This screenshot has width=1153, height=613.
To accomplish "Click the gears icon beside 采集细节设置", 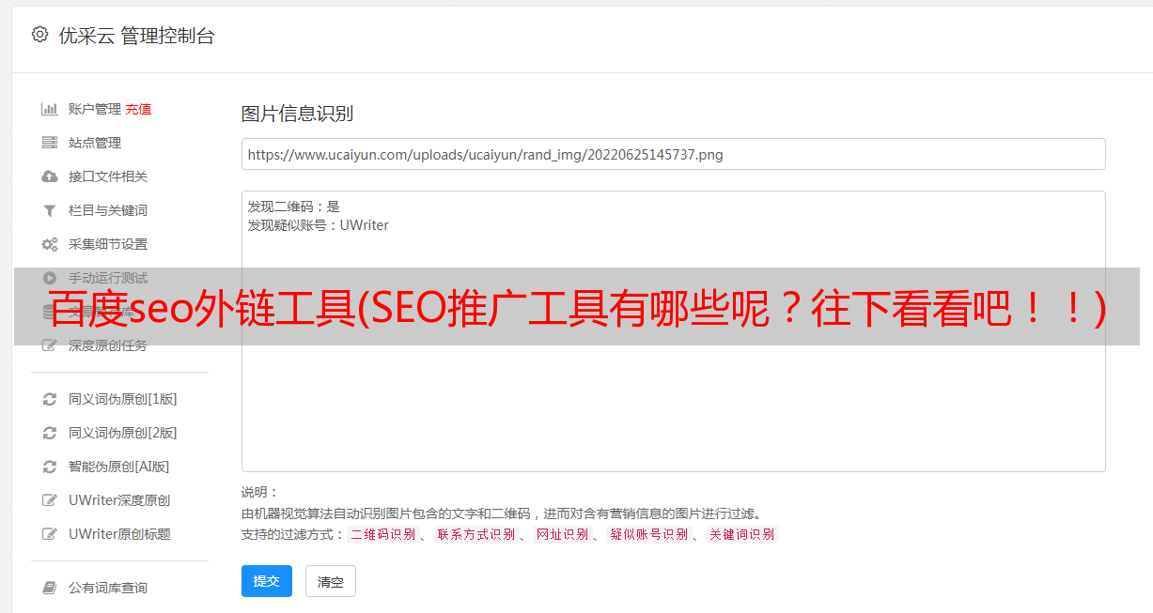I will pyautogui.click(x=50, y=244).
